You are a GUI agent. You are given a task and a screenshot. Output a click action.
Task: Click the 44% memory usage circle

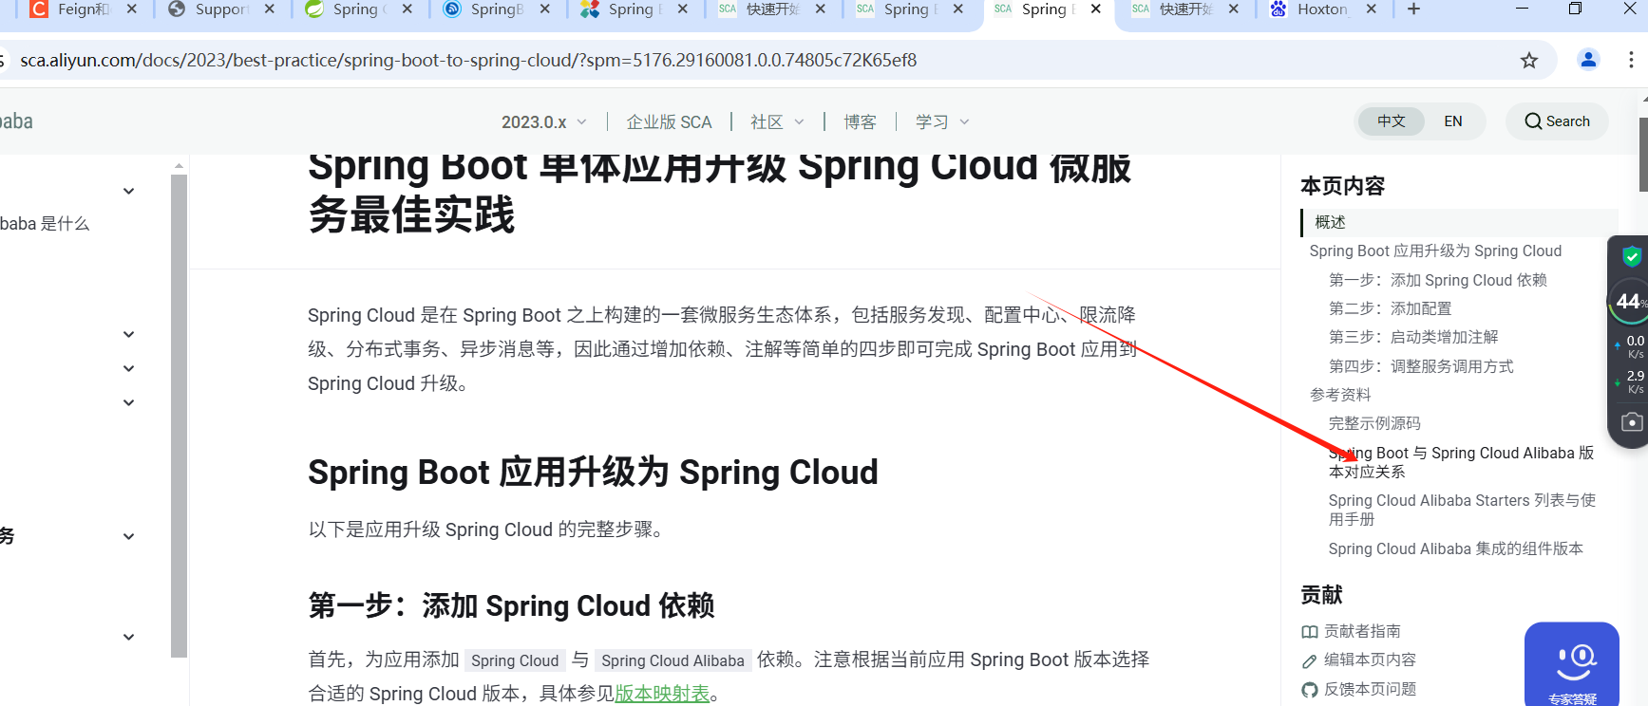click(1629, 301)
